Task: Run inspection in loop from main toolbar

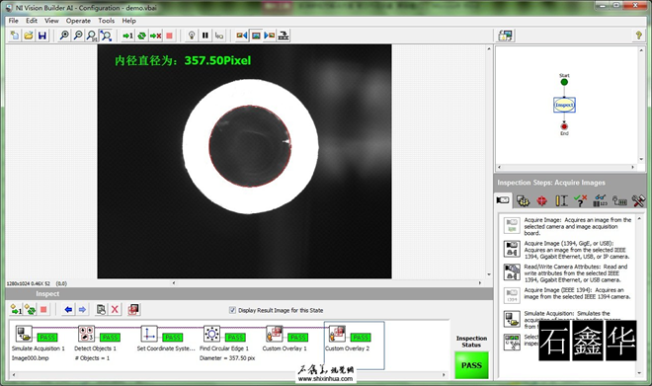Action: [142, 36]
